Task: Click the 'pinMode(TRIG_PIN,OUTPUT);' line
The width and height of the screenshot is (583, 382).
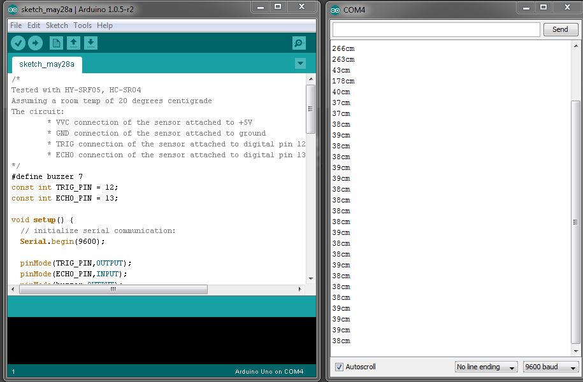Action: click(76, 263)
